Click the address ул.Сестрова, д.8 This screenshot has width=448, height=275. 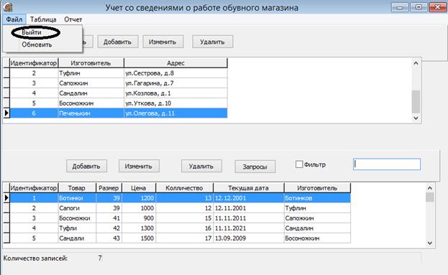click(x=175, y=73)
